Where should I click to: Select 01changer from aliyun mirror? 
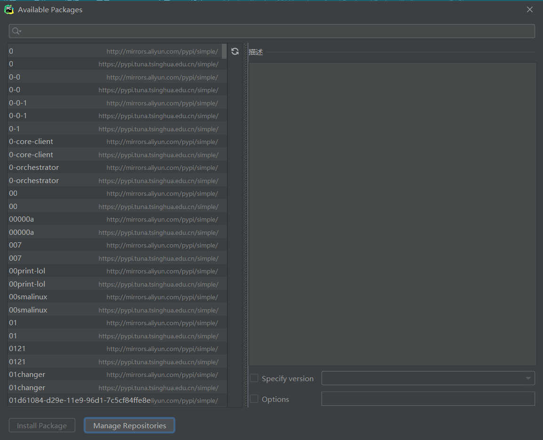coord(117,375)
